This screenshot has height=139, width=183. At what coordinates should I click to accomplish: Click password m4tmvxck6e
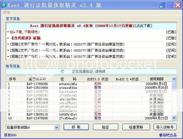(68, 84)
